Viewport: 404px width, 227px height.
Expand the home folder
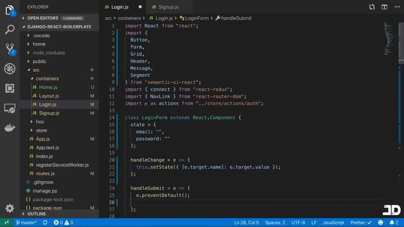tap(28, 44)
